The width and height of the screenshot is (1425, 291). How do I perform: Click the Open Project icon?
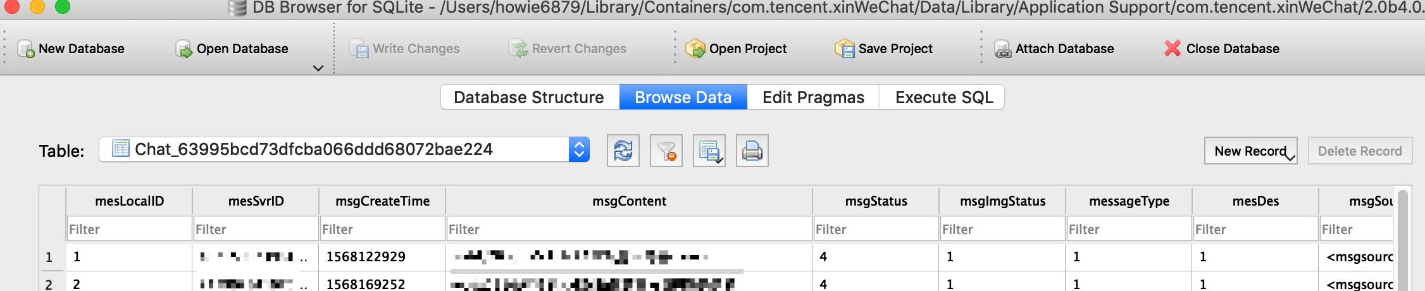click(x=695, y=49)
